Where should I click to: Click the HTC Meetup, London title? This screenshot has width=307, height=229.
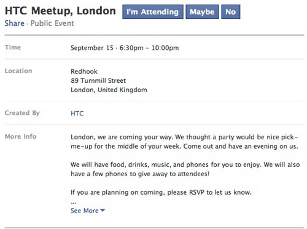click(x=60, y=11)
